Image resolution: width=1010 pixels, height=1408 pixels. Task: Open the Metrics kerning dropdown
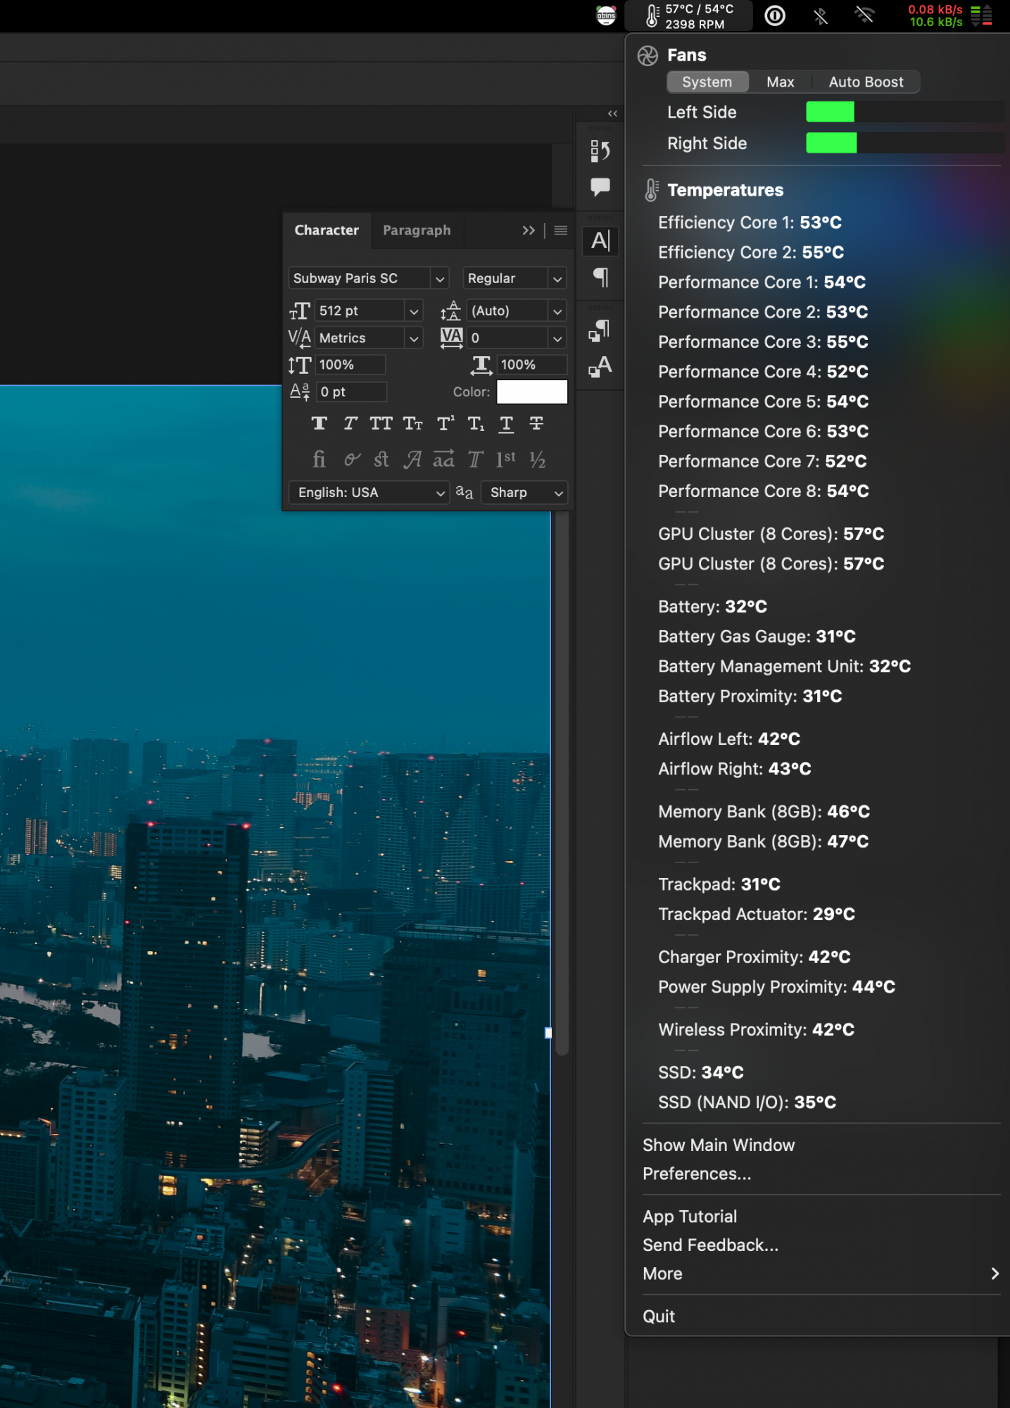click(x=414, y=339)
